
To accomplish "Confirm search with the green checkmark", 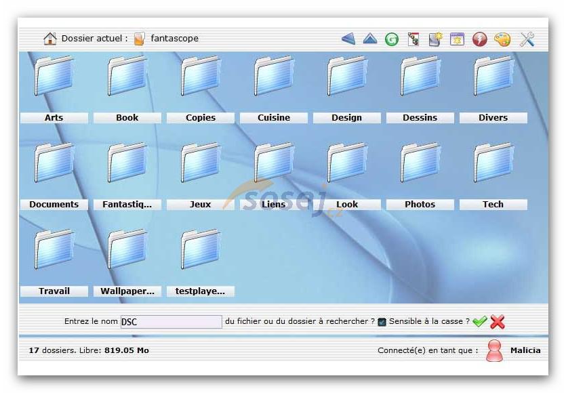I will [480, 322].
